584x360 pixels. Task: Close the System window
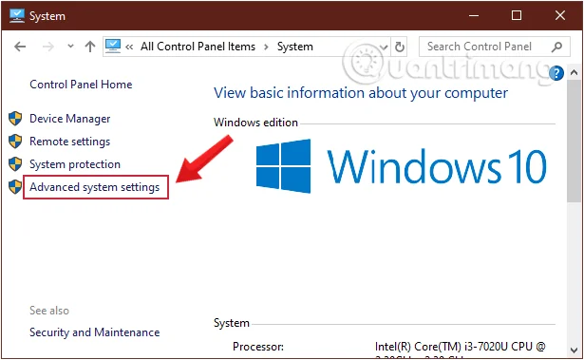coord(560,15)
